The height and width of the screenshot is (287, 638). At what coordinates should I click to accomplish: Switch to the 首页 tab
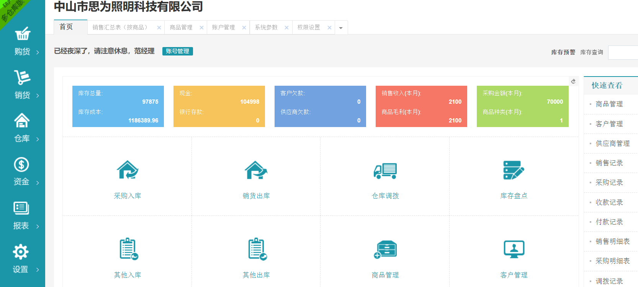pyautogui.click(x=70, y=27)
